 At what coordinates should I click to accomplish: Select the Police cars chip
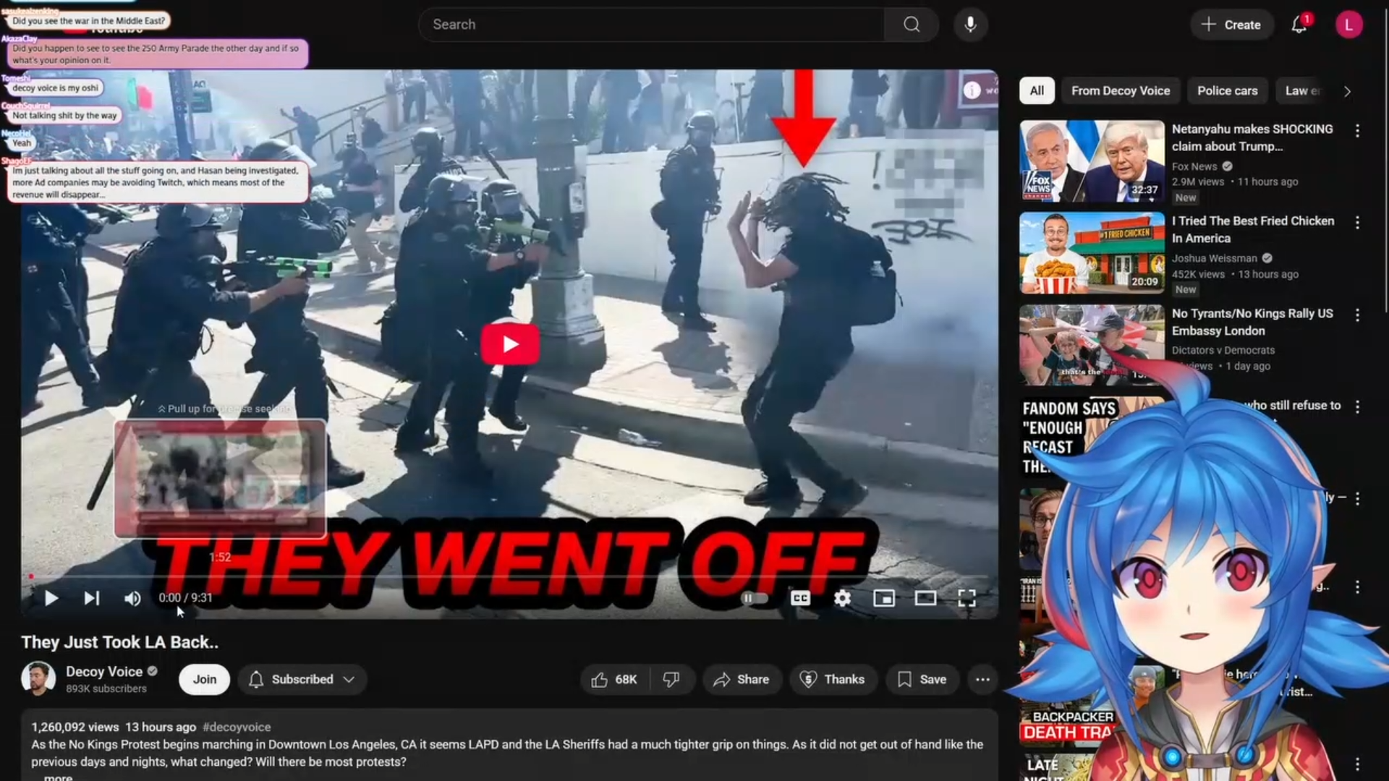pos(1227,90)
